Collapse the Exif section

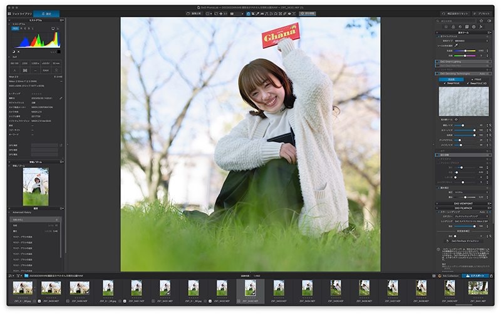(9, 57)
